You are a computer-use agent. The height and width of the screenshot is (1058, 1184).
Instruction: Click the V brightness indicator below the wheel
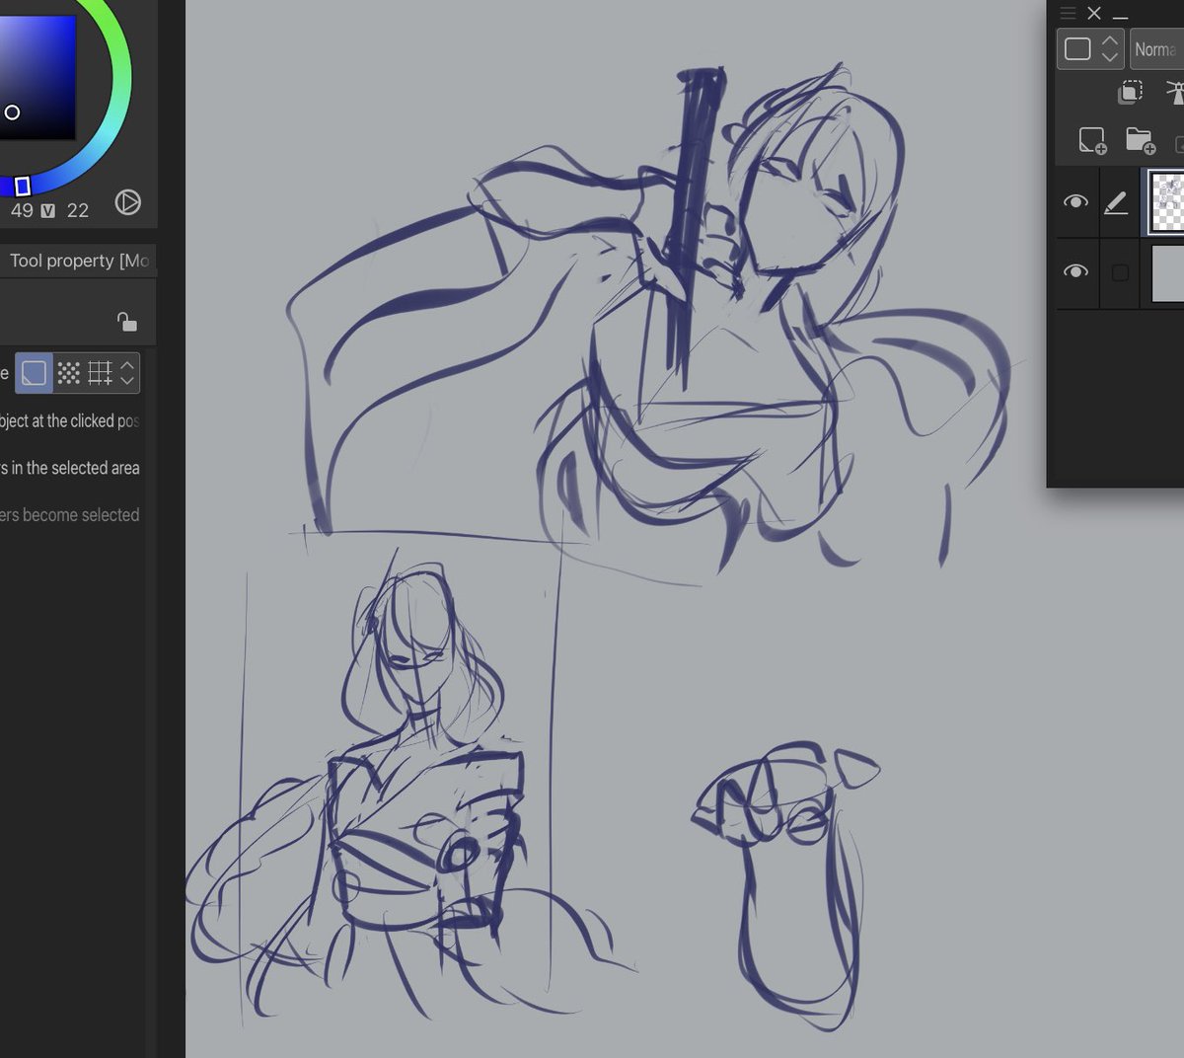click(48, 210)
